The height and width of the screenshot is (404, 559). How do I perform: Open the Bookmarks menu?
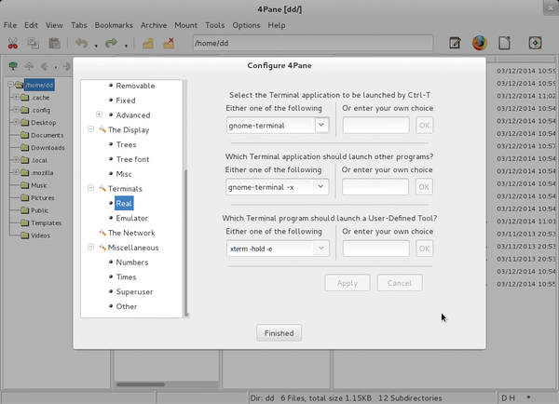pyautogui.click(x=114, y=25)
